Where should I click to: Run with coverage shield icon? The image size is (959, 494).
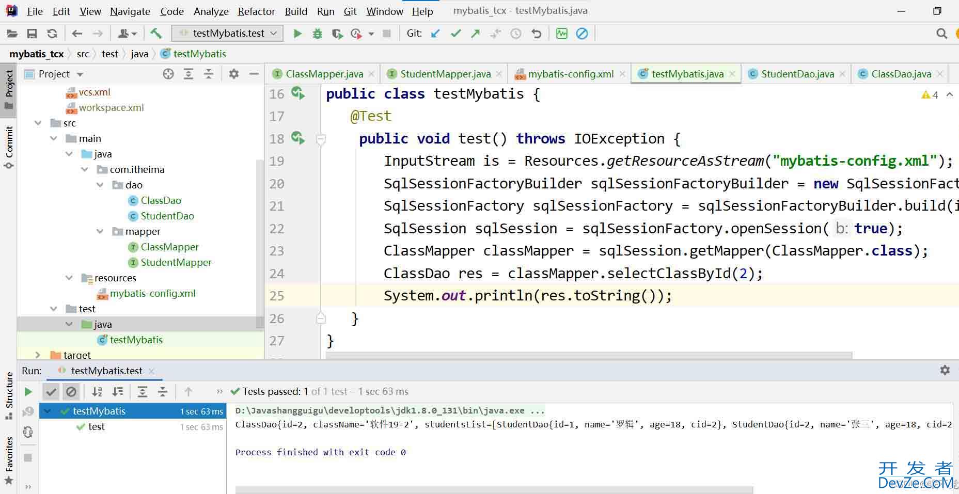click(337, 34)
